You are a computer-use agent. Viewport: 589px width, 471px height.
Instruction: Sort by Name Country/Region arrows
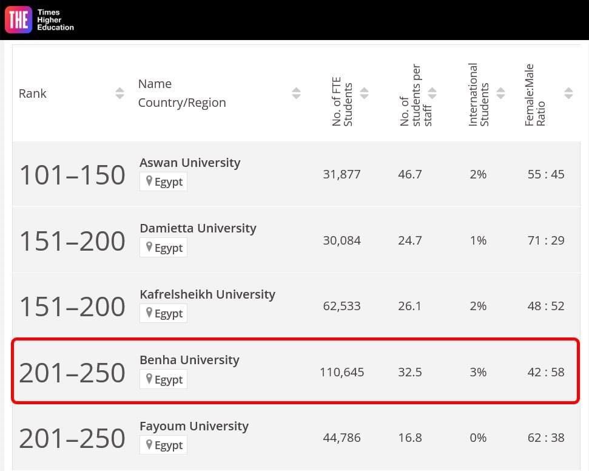tap(296, 93)
